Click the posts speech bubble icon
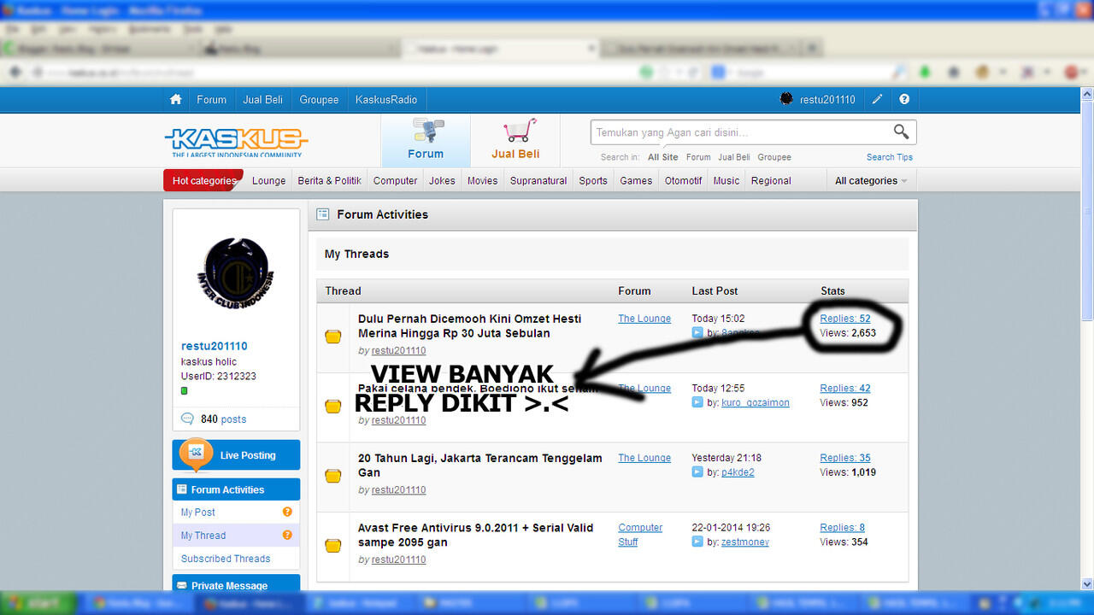 point(187,419)
